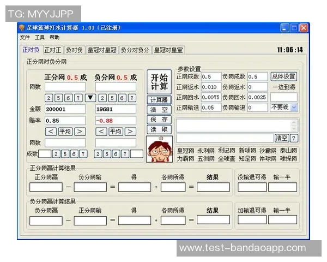Open the 文件 menu
327x262 pixels.
coord(25,38)
